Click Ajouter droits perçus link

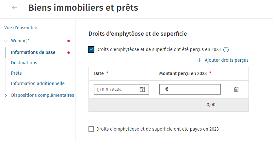click(x=227, y=60)
